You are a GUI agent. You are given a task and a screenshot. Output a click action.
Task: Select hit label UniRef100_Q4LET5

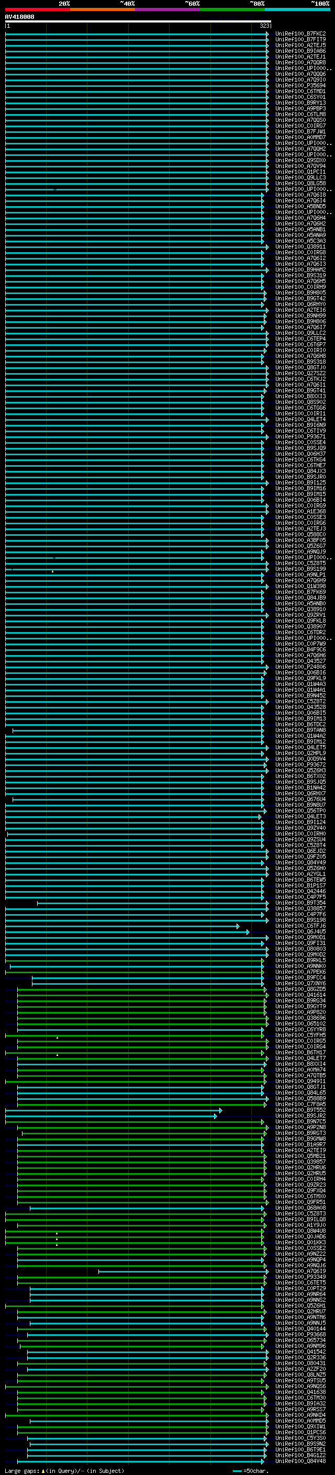coord(300,748)
